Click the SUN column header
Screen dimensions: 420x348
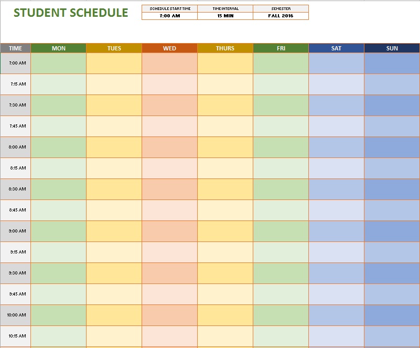click(x=392, y=48)
